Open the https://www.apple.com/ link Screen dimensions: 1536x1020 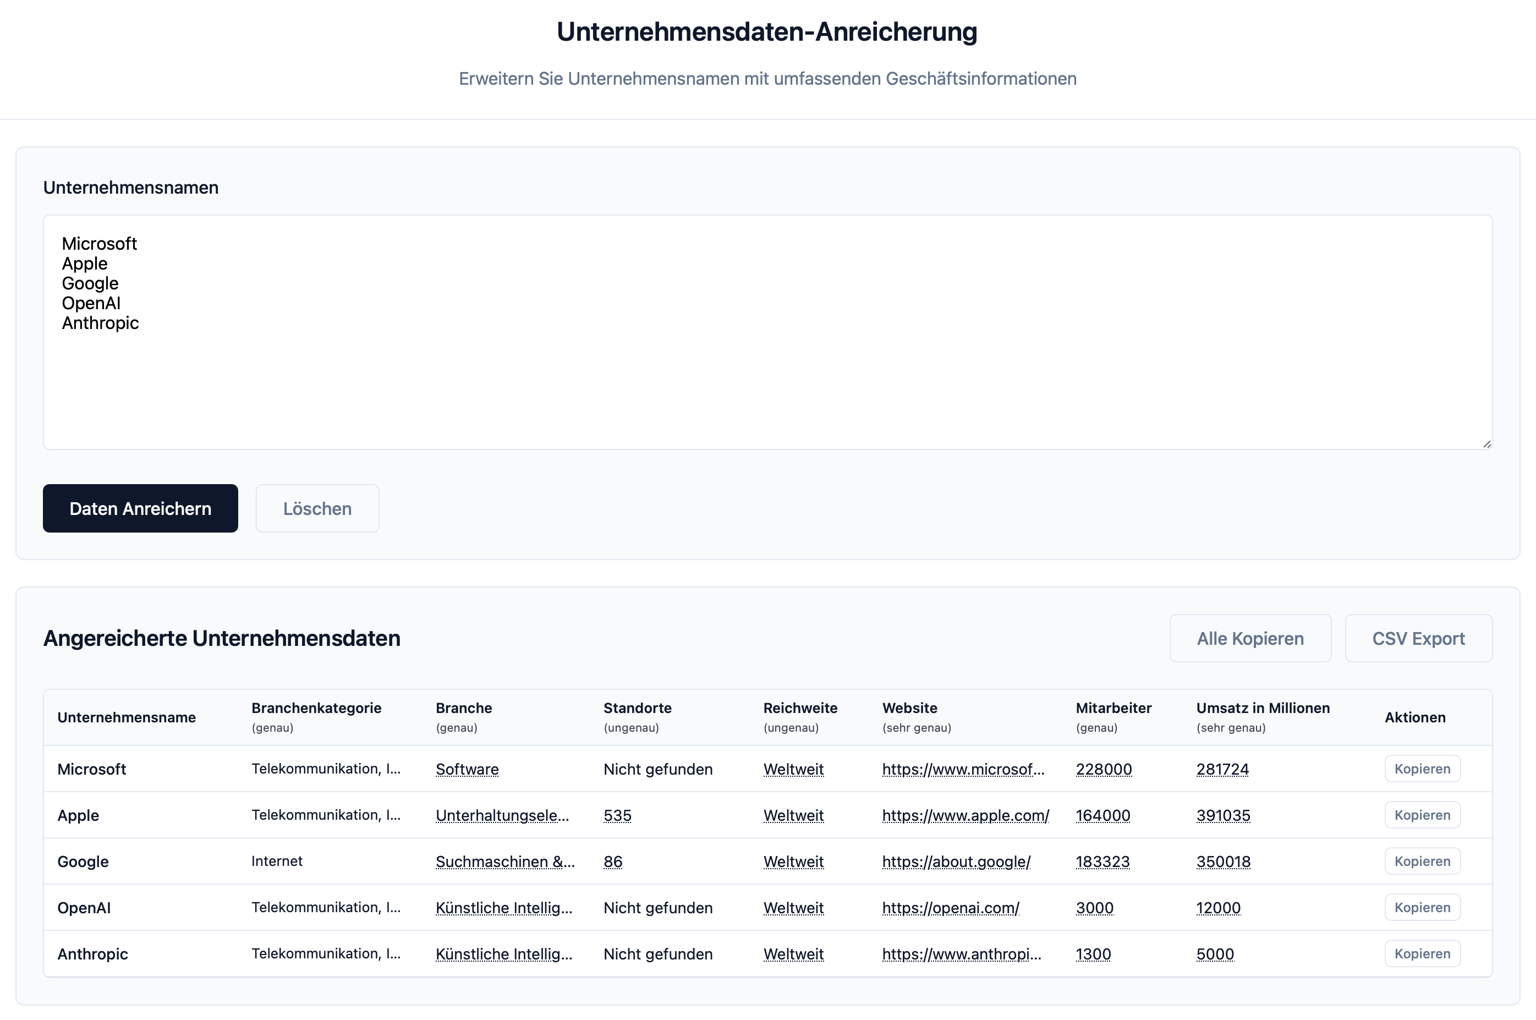click(x=965, y=816)
